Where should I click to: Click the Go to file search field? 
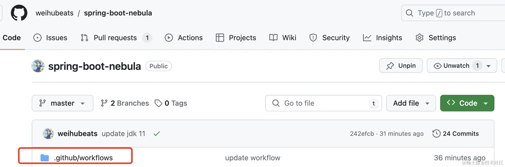(320, 103)
